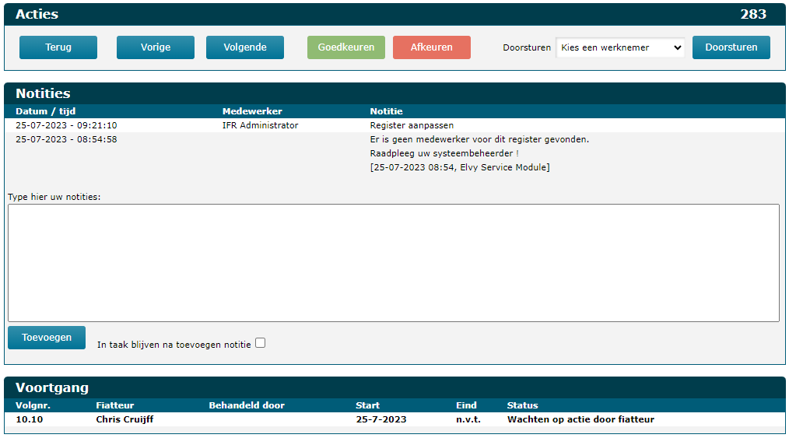
Task: Click the Medewerker column header
Action: pos(252,111)
